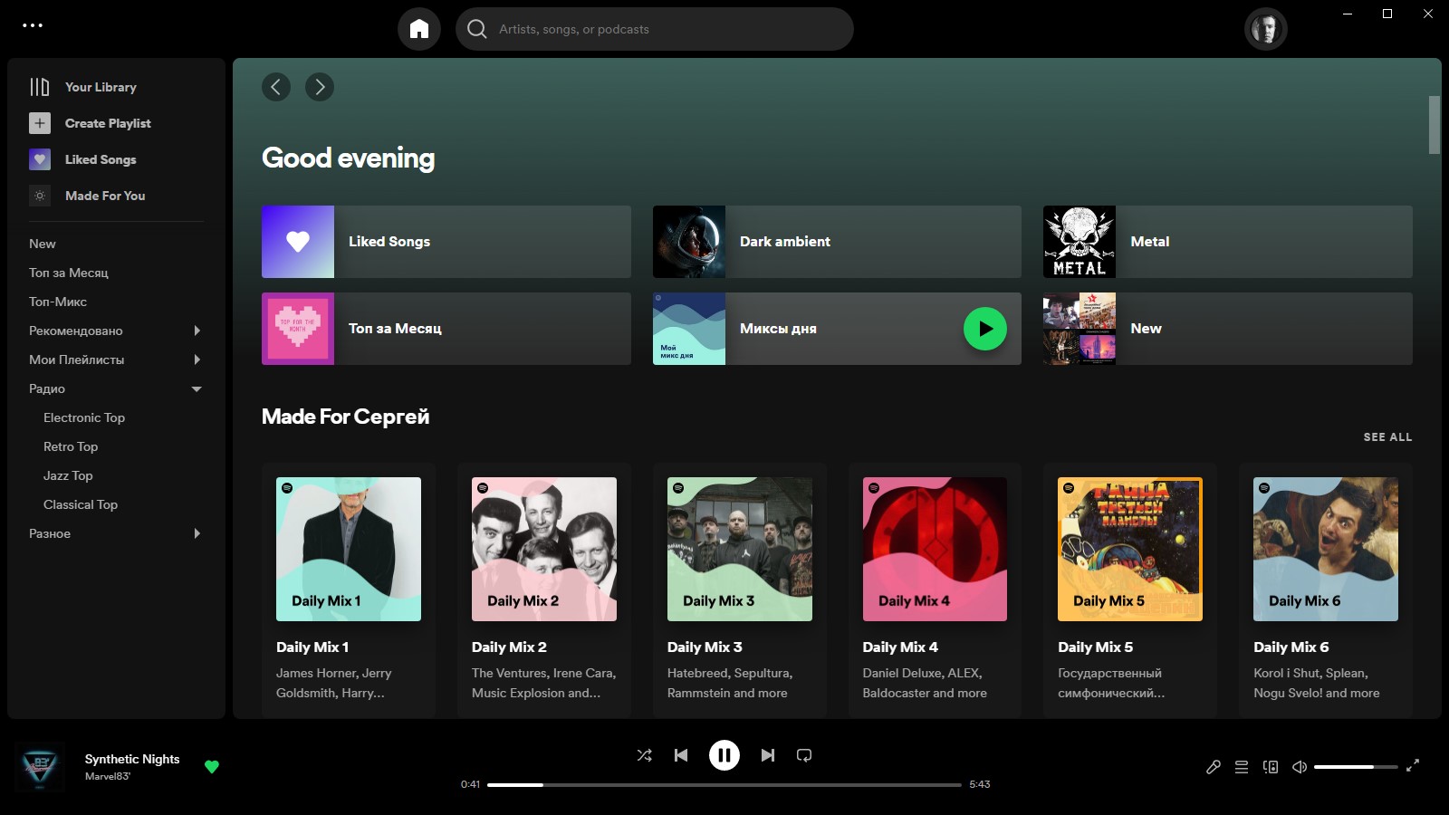Expand the Разное folder
This screenshot has height=815, width=1449.
(x=197, y=533)
